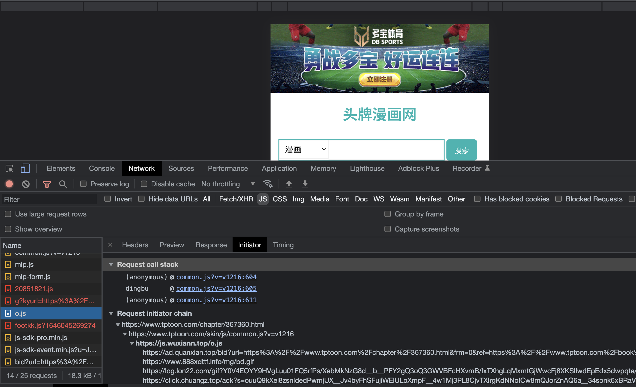Click the inspect element cursor icon
636x387 pixels.
click(9, 168)
